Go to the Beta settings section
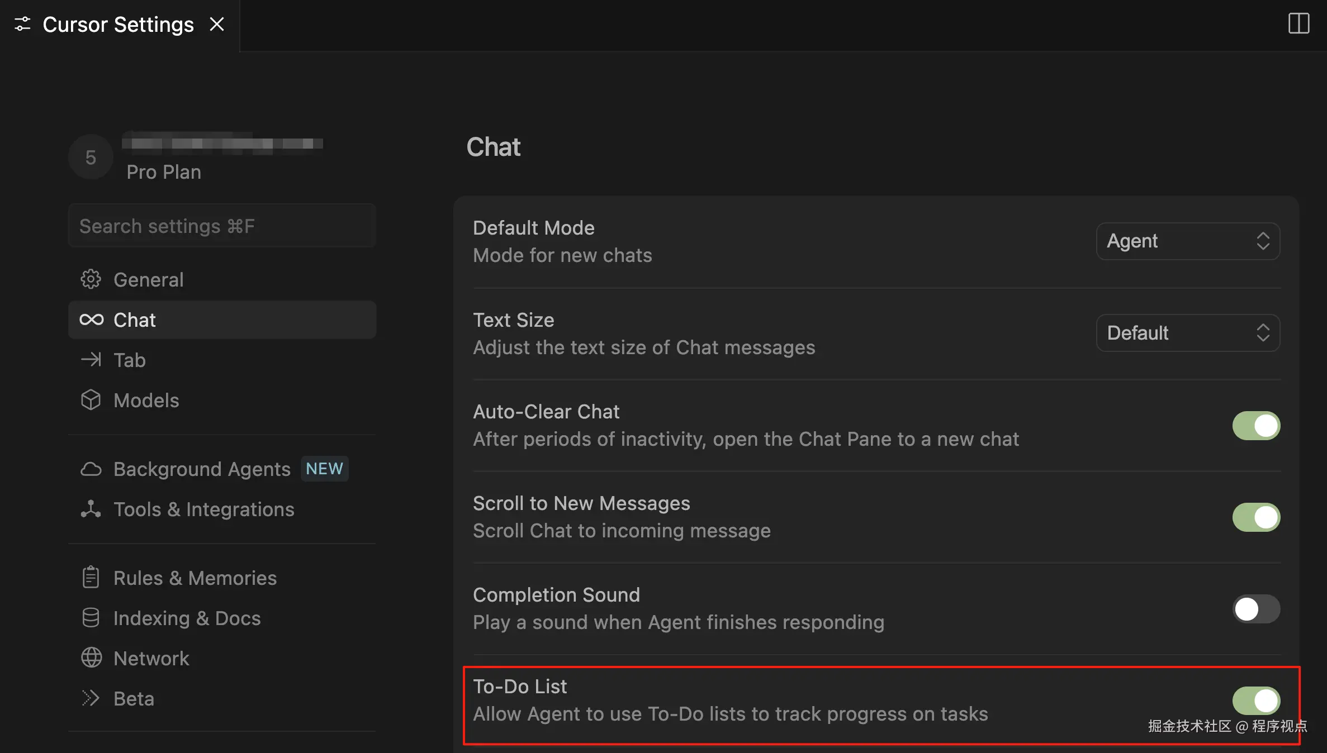The width and height of the screenshot is (1327, 753). 134,699
